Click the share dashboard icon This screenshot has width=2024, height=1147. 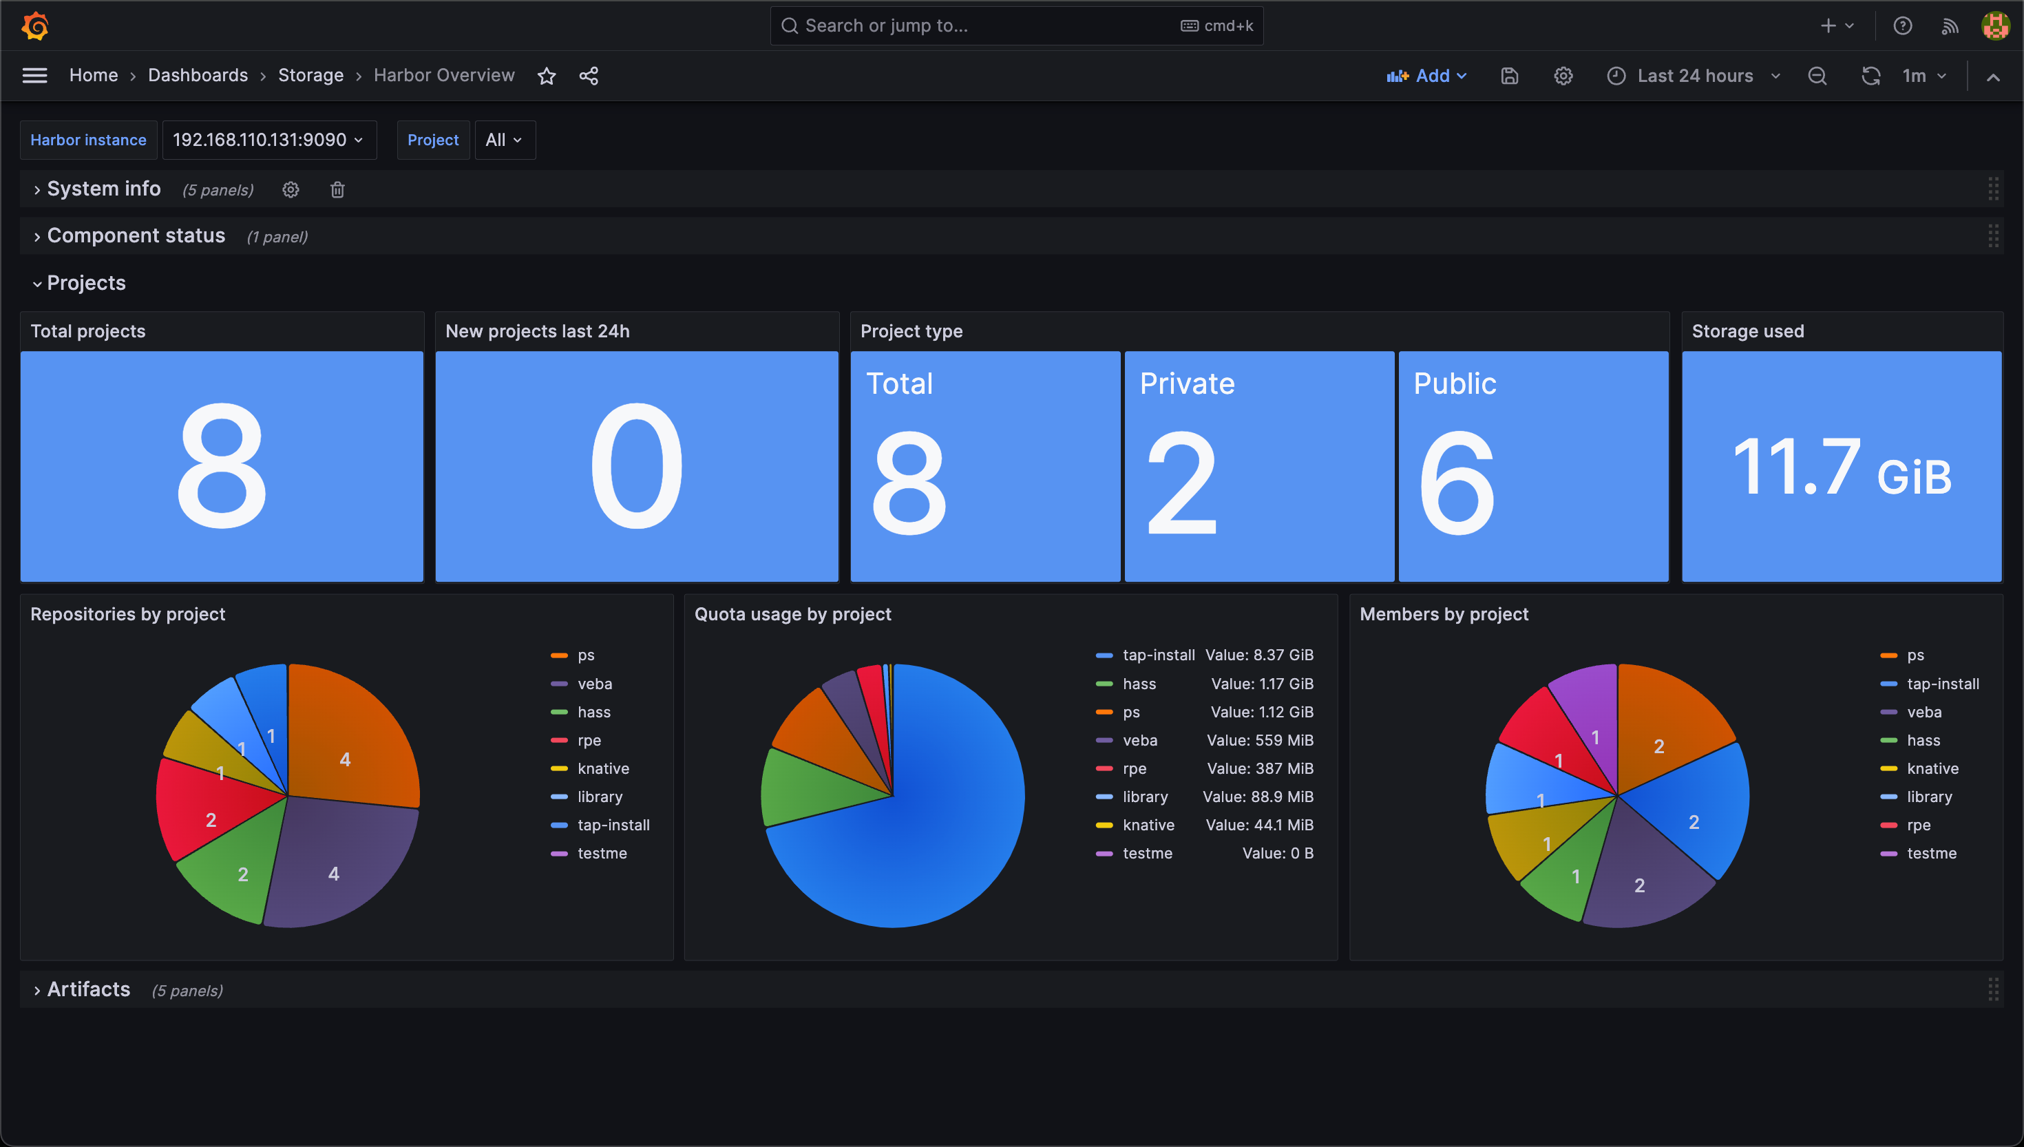tap(589, 76)
